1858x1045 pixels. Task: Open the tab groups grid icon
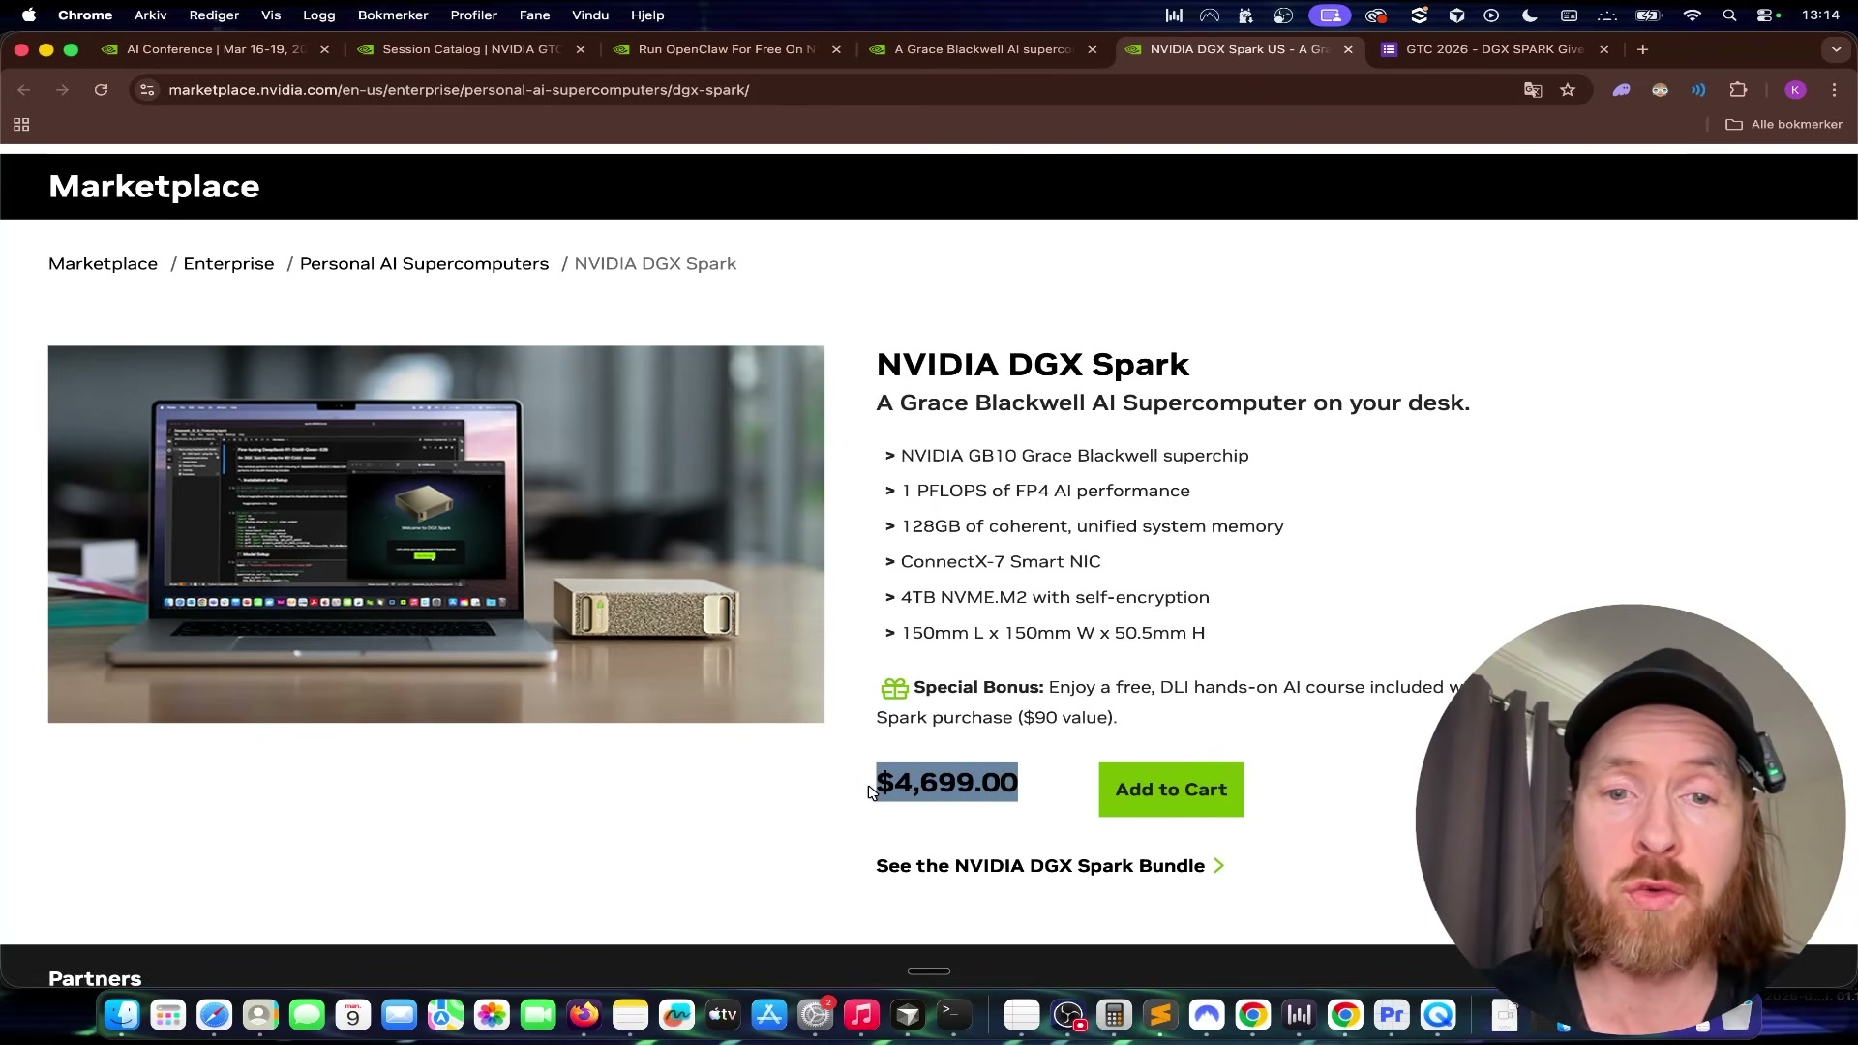21,125
